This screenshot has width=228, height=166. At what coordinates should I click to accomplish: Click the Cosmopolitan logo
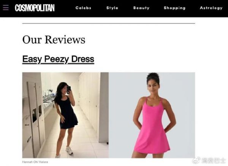35,8
